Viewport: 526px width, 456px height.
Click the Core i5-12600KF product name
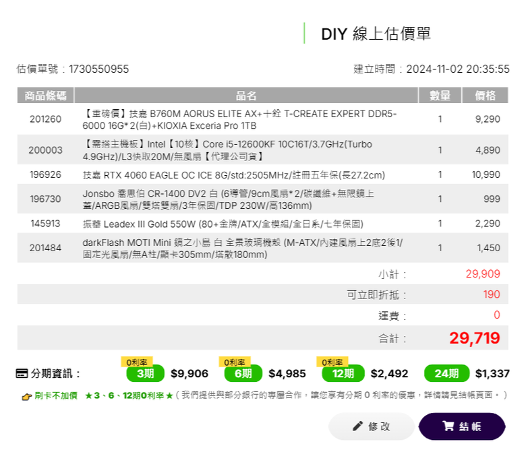(x=227, y=150)
